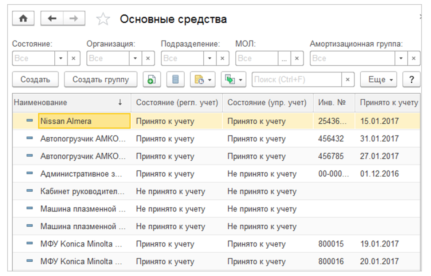Clear the Подразделение filter

[222, 58]
